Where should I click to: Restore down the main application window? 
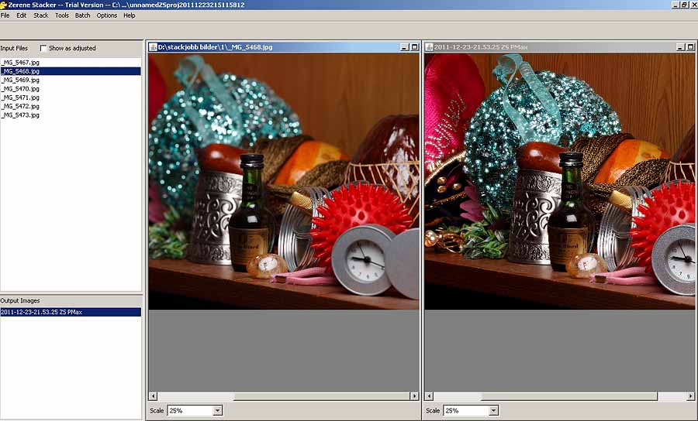pyautogui.click(x=683, y=5)
